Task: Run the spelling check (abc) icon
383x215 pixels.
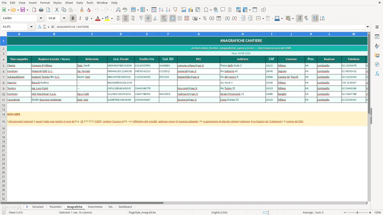Action: click(125, 10)
